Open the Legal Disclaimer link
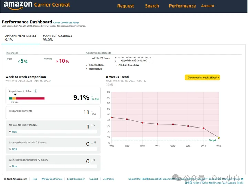 click(x=76, y=179)
